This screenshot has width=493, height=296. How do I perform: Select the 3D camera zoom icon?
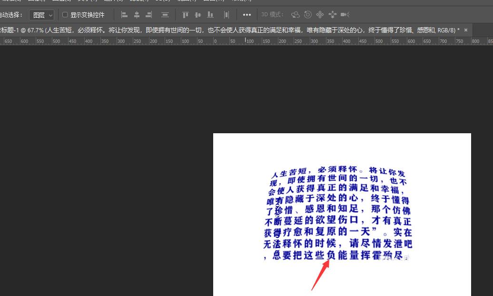(x=345, y=14)
